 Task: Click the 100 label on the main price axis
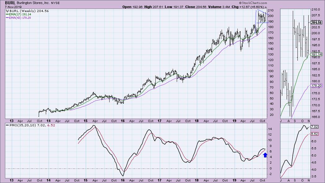271,71
